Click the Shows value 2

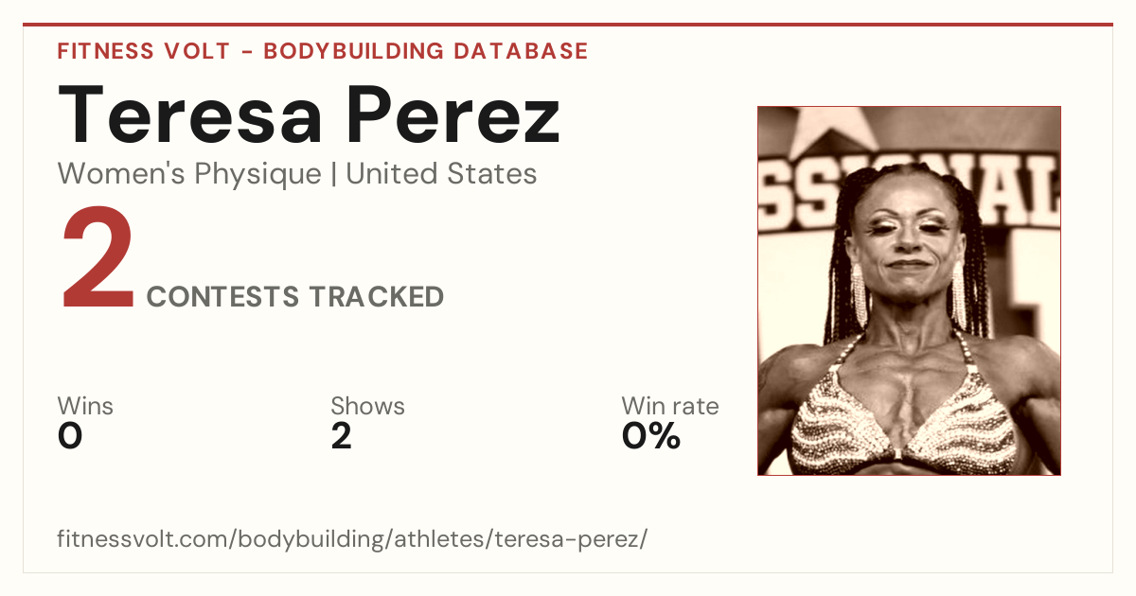(341, 436)
